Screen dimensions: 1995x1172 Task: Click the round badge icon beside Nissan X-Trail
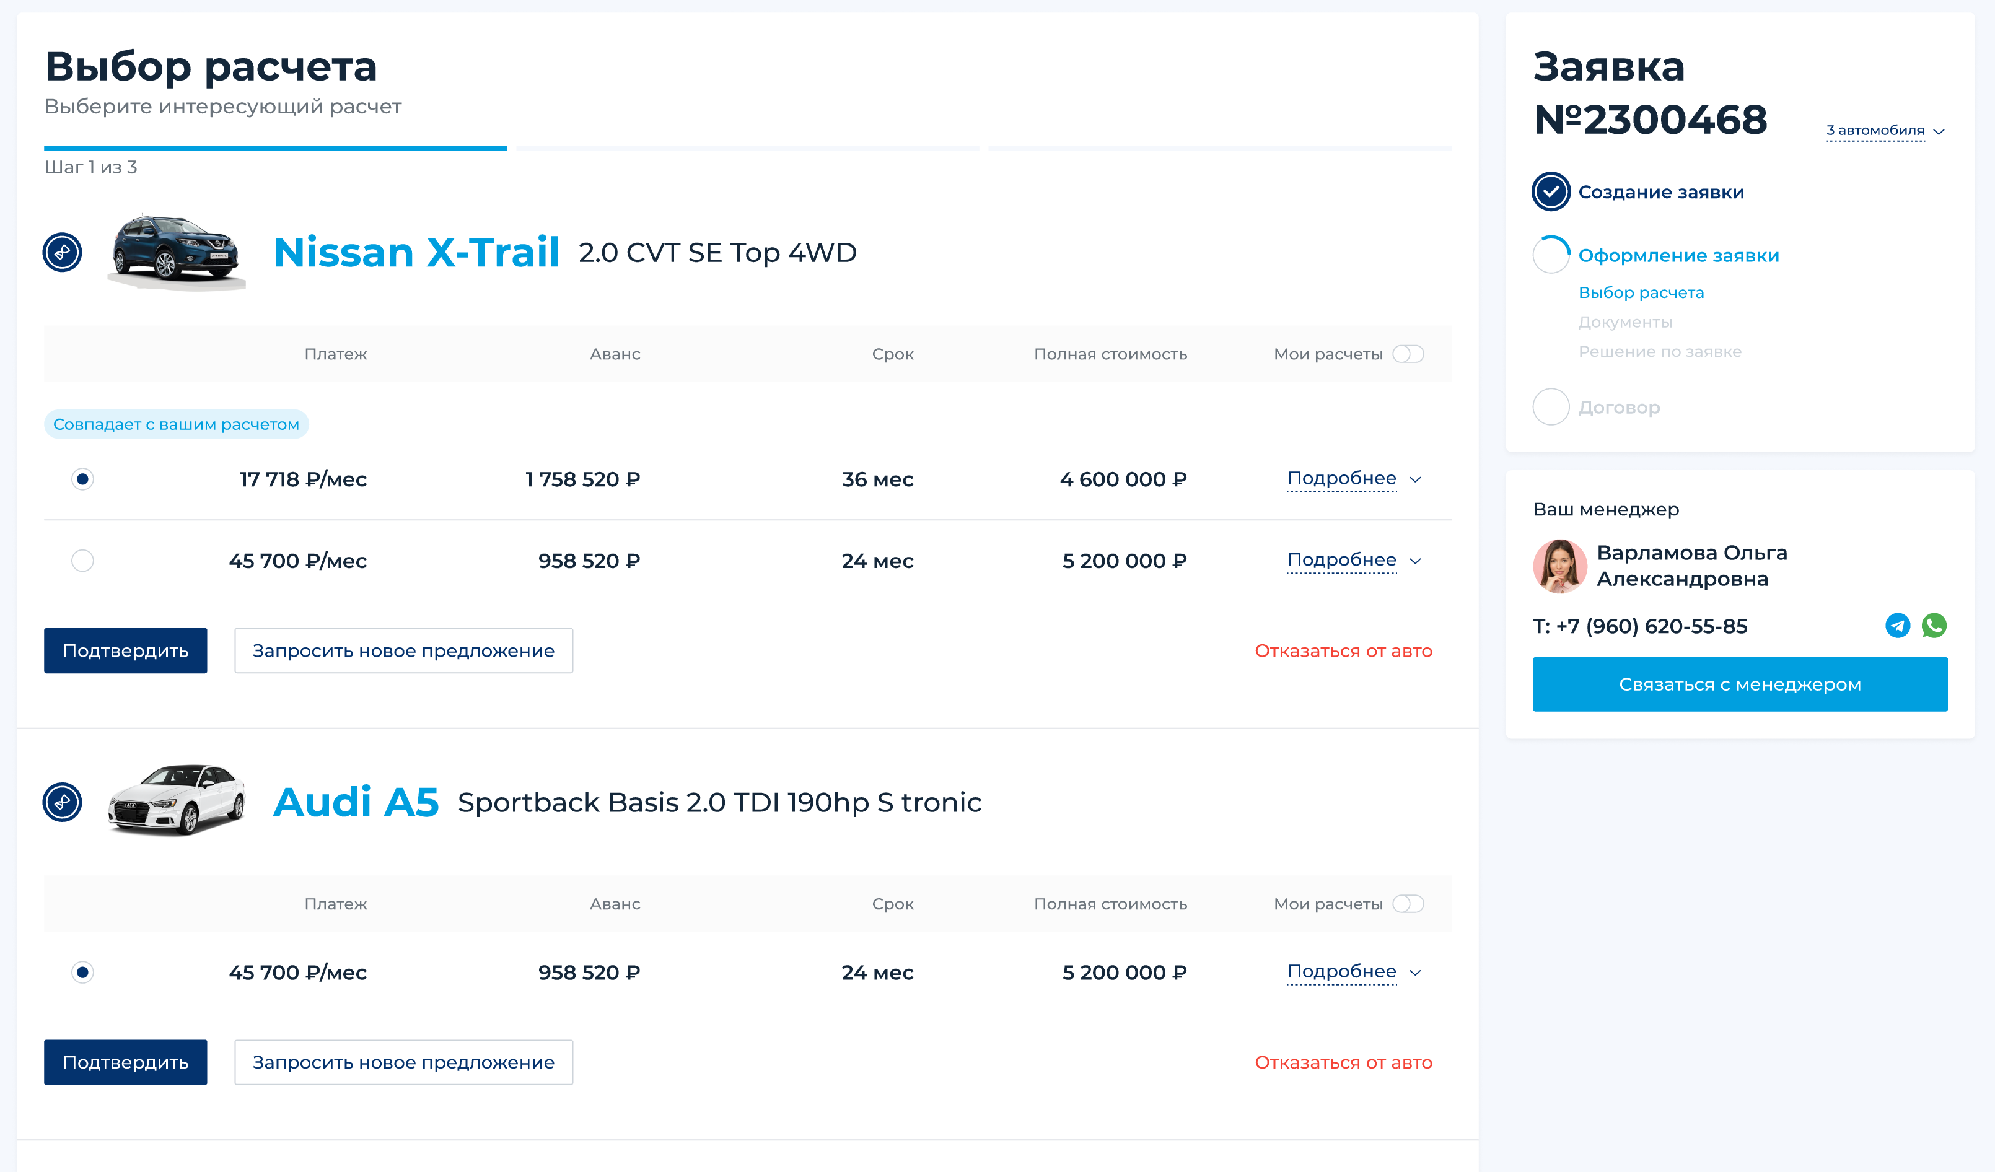(x=63, y=253)
